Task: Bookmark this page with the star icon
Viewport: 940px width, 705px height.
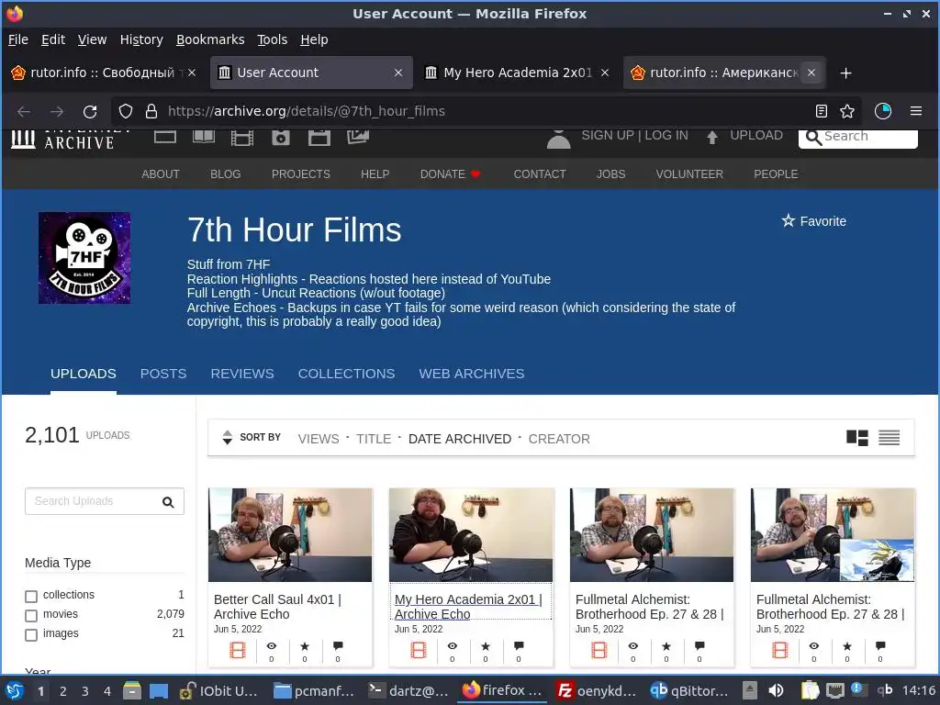Action: 847,111
